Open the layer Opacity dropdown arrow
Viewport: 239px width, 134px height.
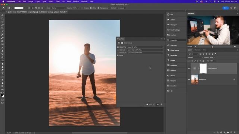[x=215, y=57]
